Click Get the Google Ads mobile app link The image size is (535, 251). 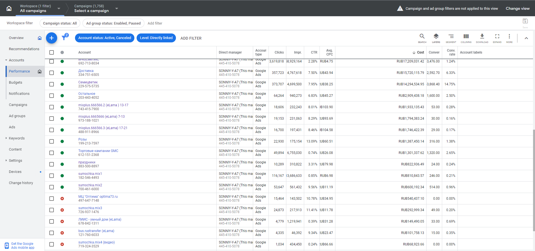coord(23,246)
